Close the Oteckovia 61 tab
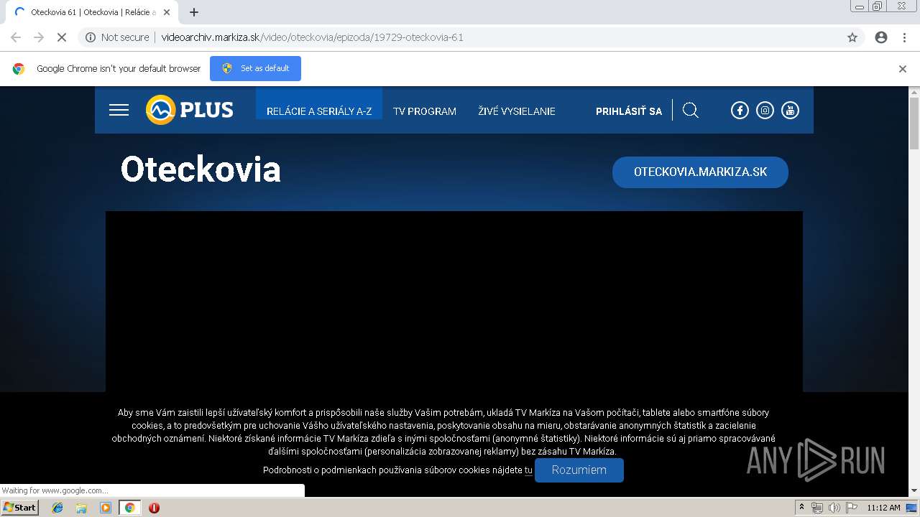 pyautogui.click(x=167, y=12)
